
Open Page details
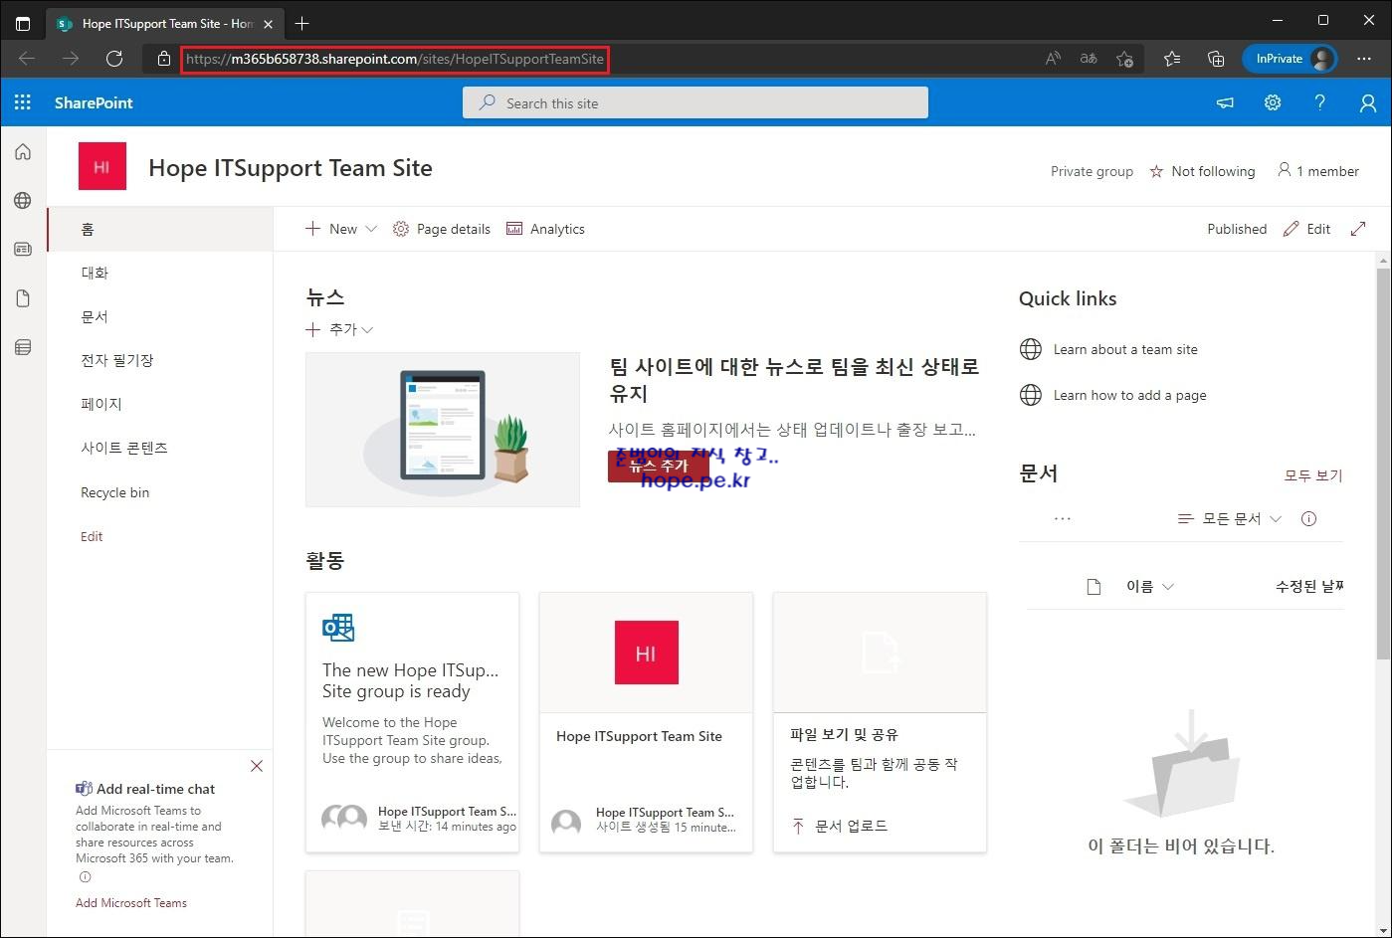pos(442,229)
